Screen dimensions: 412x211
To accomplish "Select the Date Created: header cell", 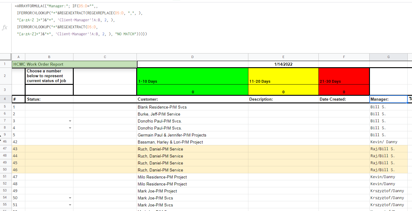I will (x=344, y=99).
